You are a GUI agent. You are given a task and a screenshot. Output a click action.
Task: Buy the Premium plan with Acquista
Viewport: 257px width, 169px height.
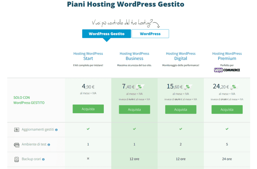coord(227,110)
